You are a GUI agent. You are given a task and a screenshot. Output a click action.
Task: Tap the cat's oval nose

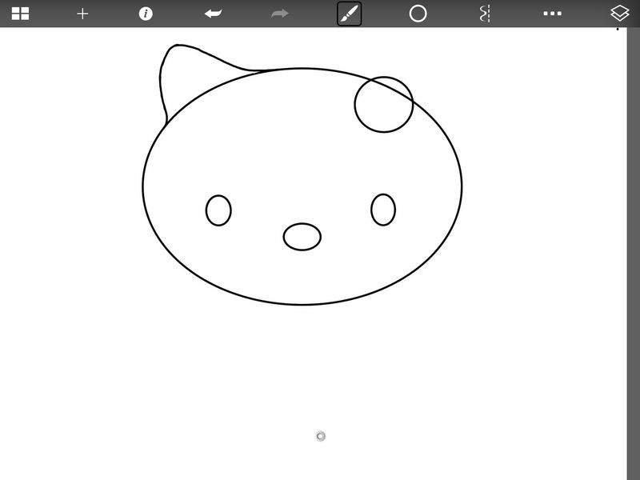302,237
